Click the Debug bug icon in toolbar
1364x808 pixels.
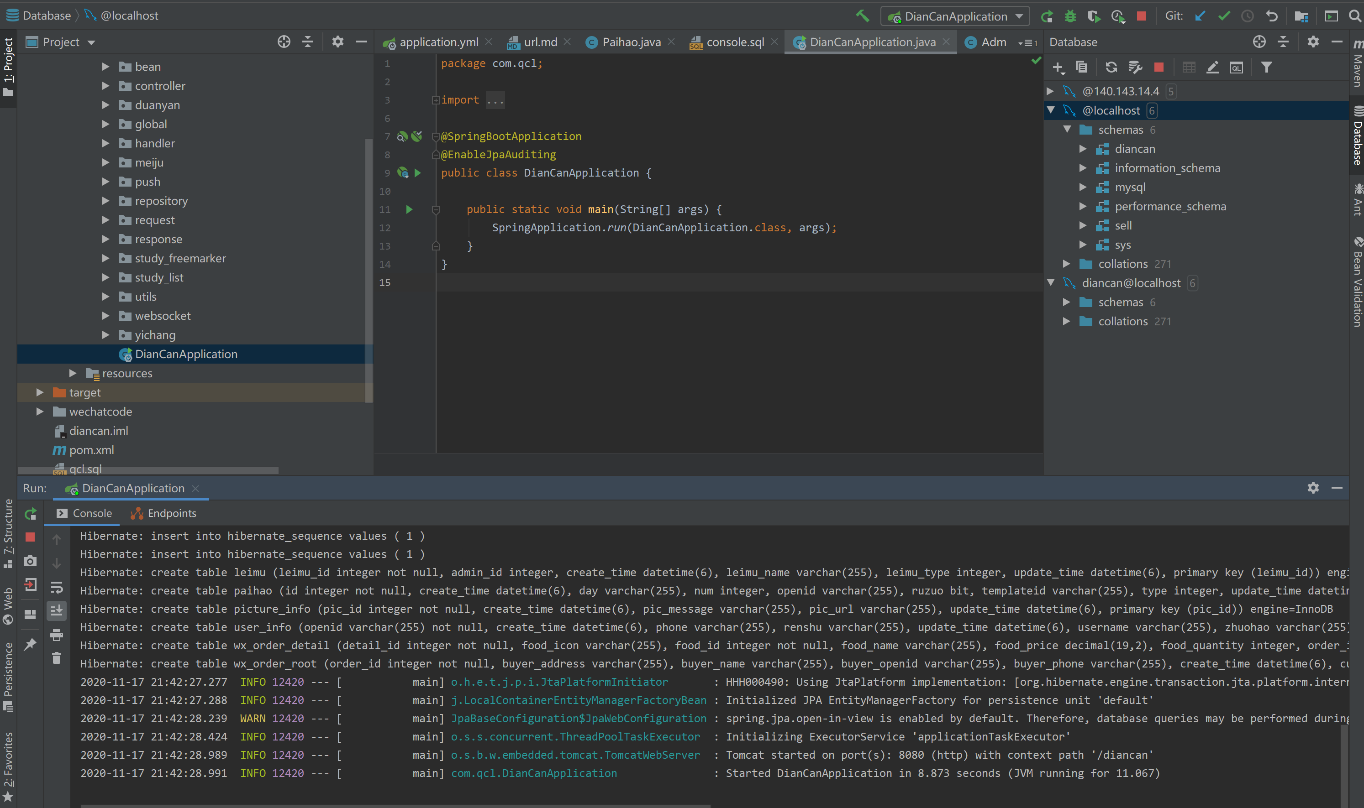1070,16
